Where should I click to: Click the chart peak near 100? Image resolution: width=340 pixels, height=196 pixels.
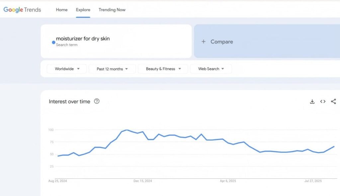point(127,130)
